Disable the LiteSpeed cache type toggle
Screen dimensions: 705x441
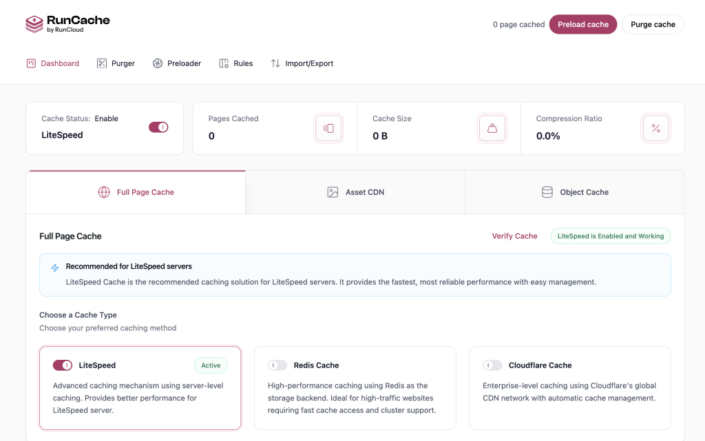click(x=63, y=365)
